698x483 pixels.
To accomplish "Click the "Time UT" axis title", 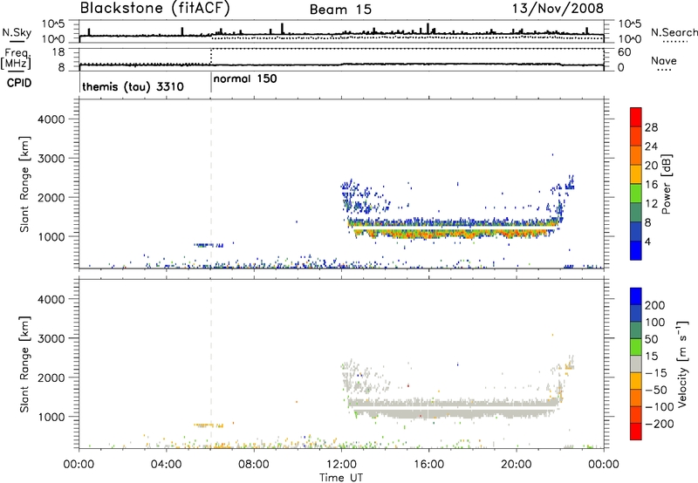I will point(341,478).
